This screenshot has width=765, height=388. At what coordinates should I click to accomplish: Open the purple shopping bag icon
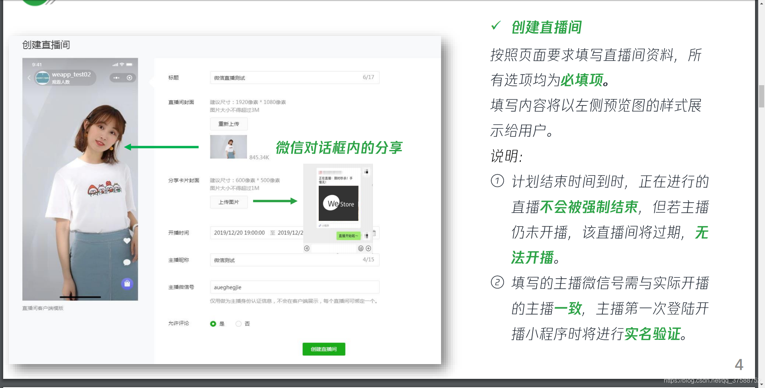127,283
